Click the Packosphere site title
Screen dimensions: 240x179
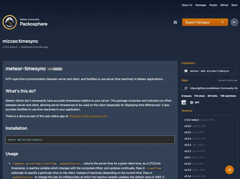click(34, 24)
